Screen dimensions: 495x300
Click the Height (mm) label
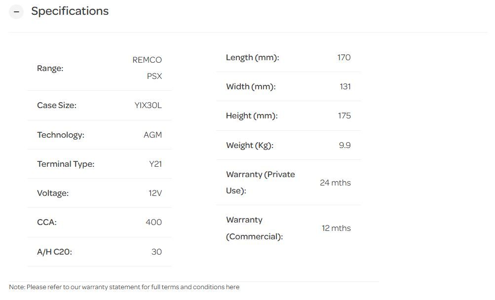tap(252, 115)
